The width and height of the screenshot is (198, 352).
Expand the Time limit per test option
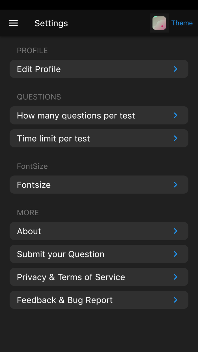[x=99, y=138]
